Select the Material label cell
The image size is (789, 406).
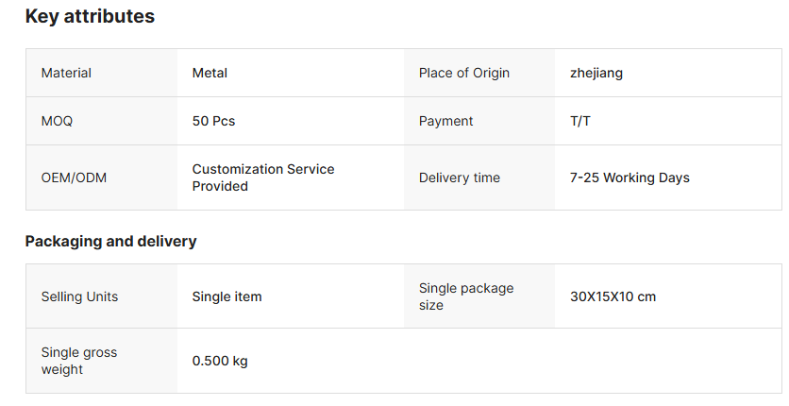[66, 73]
